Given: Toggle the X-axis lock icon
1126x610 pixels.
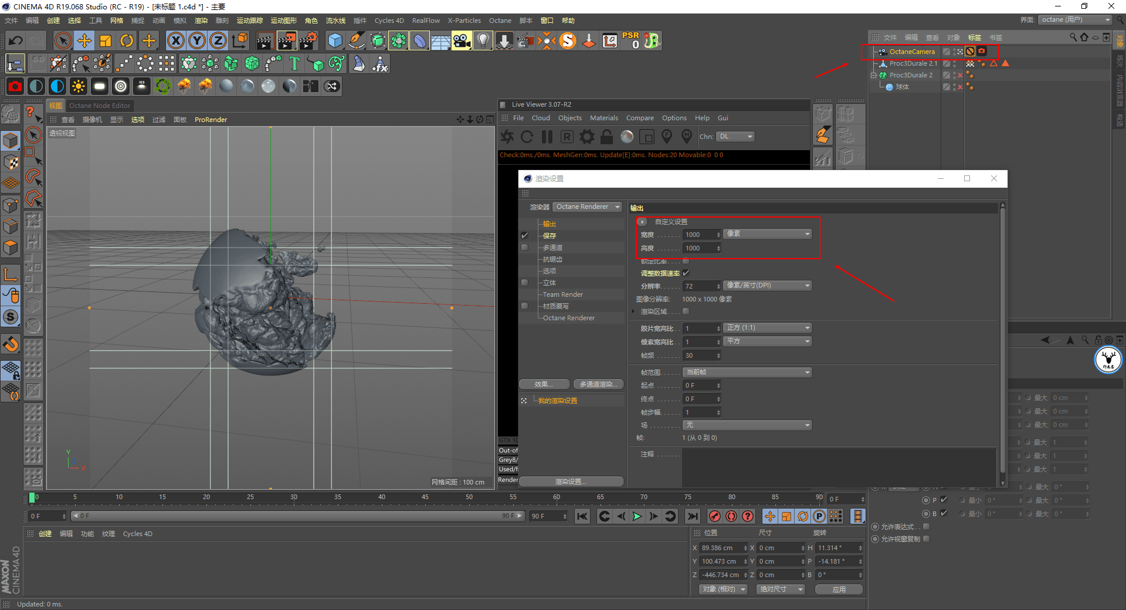Looking at the screenshot, I should point(175,40).
